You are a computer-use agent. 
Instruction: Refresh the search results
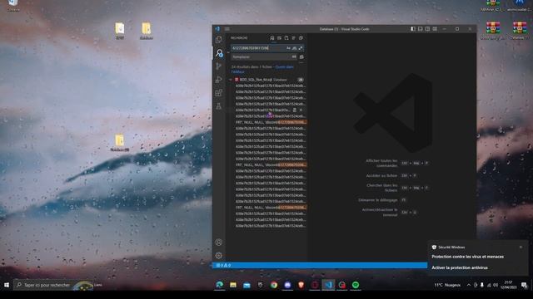(x=272, y=38)
